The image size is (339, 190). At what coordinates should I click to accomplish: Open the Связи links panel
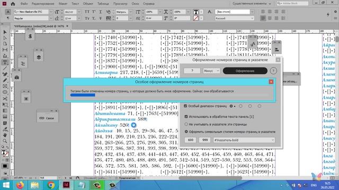(47, 118)
